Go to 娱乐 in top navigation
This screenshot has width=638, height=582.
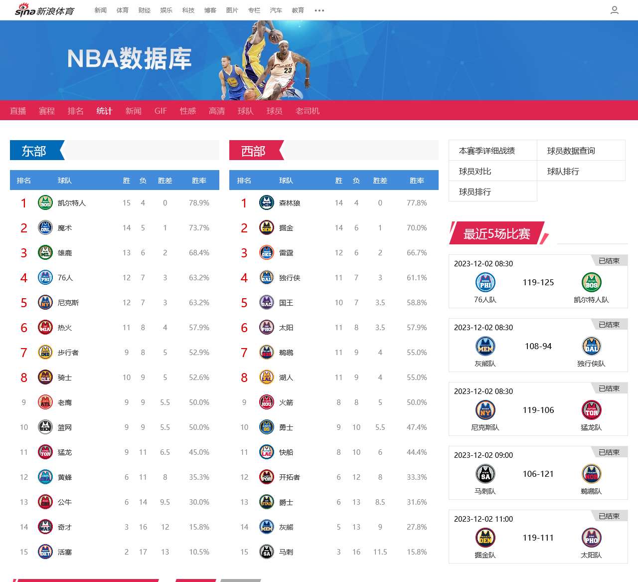(166, 10)
